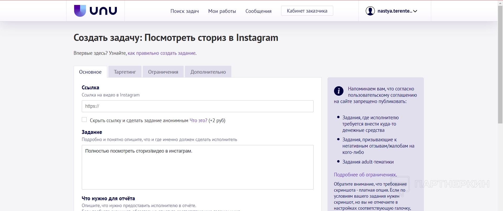Switch to the Таргетинг tab

point(125,72)
